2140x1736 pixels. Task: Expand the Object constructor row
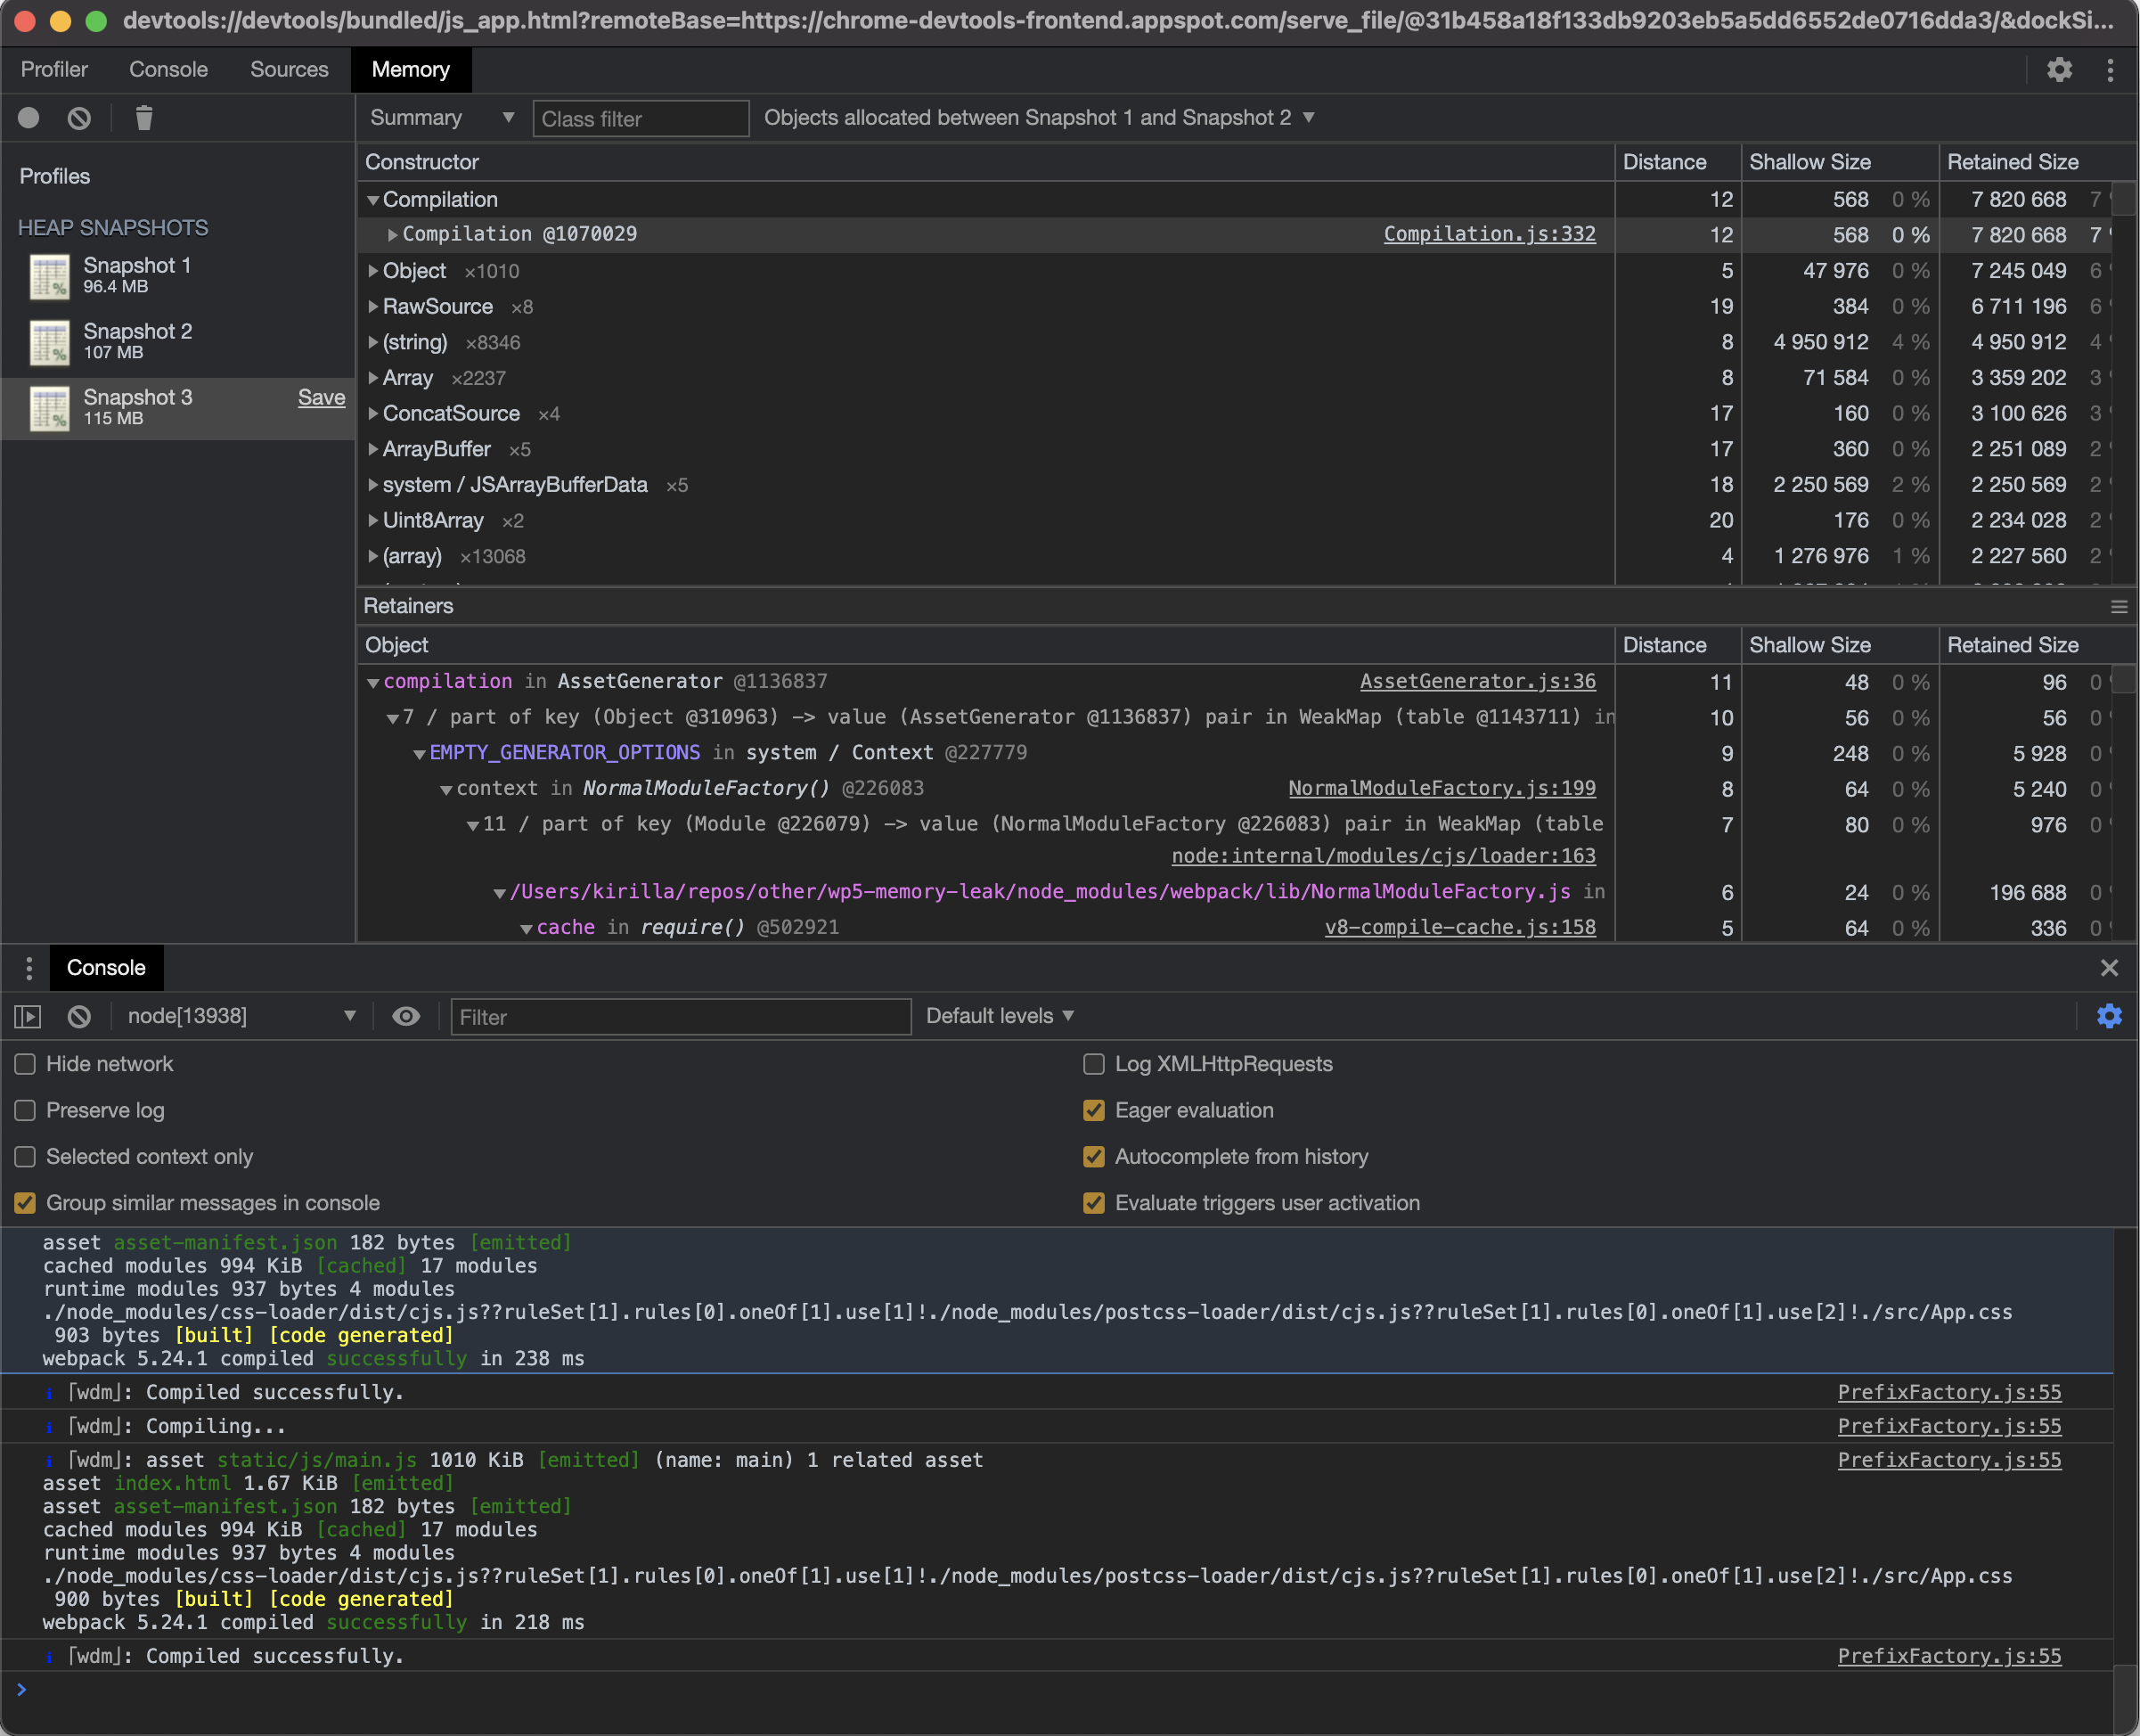pos(374,271)
